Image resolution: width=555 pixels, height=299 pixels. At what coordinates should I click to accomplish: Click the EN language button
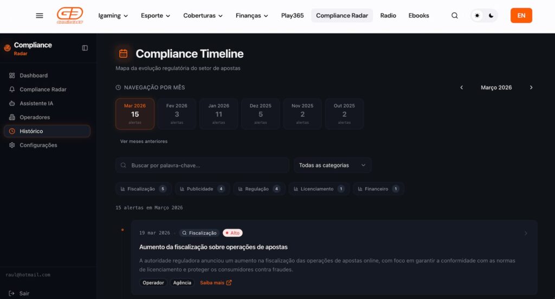(x=521, y=16)
